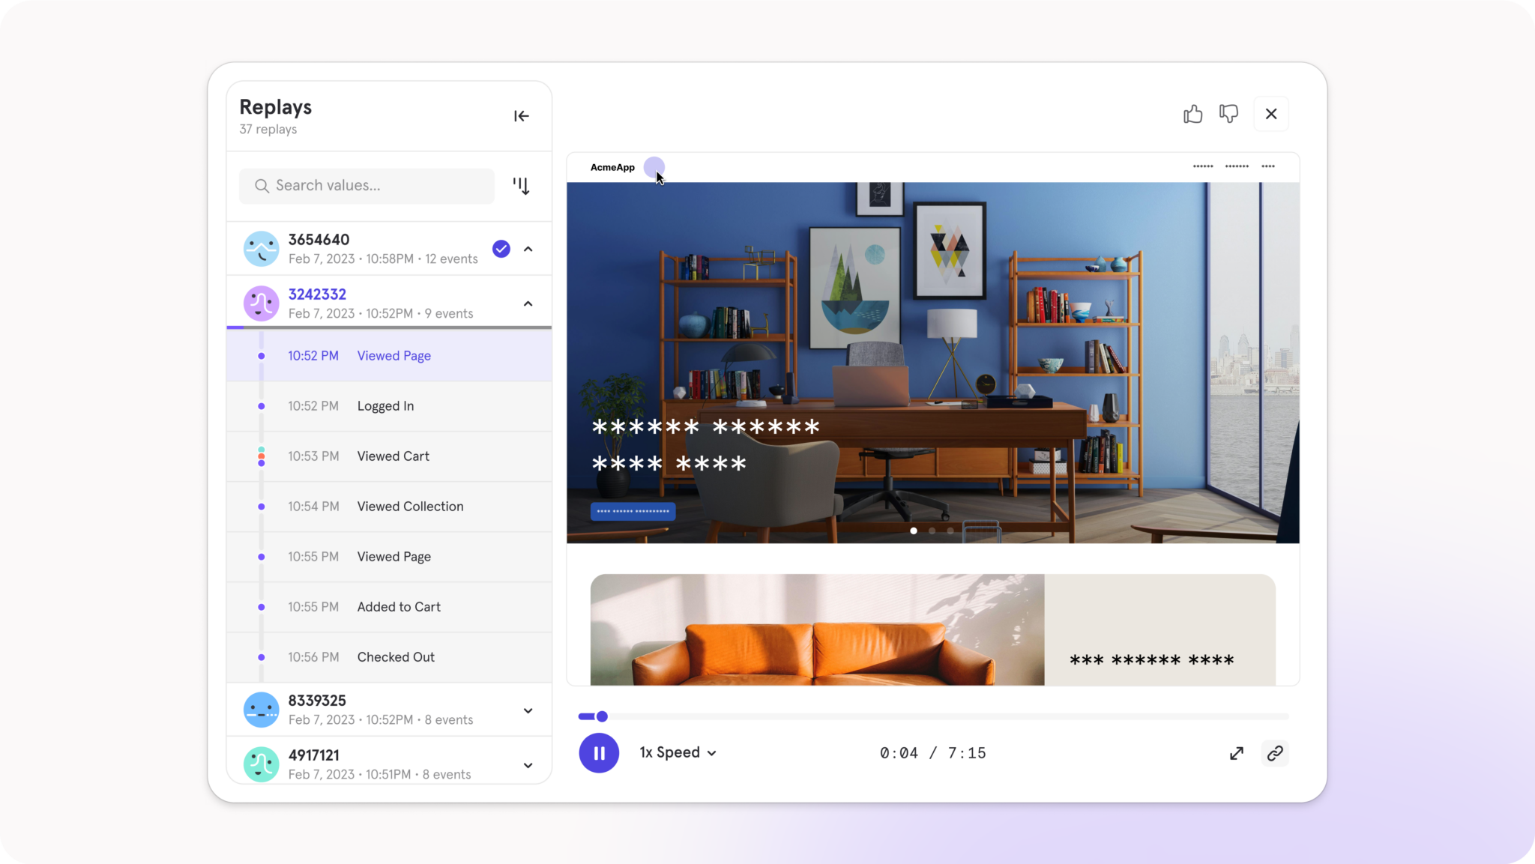Copy the replay share link
The height and width of the screenshot is (864, 1535).
1275,753
